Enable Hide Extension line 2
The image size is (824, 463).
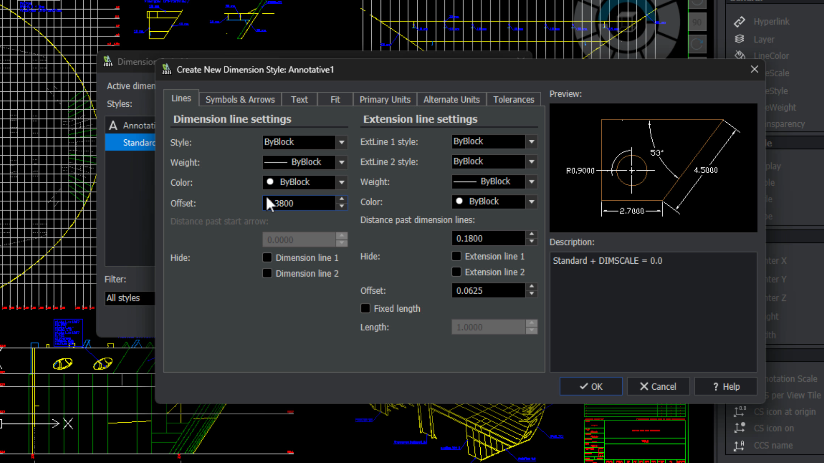point(456,272)
